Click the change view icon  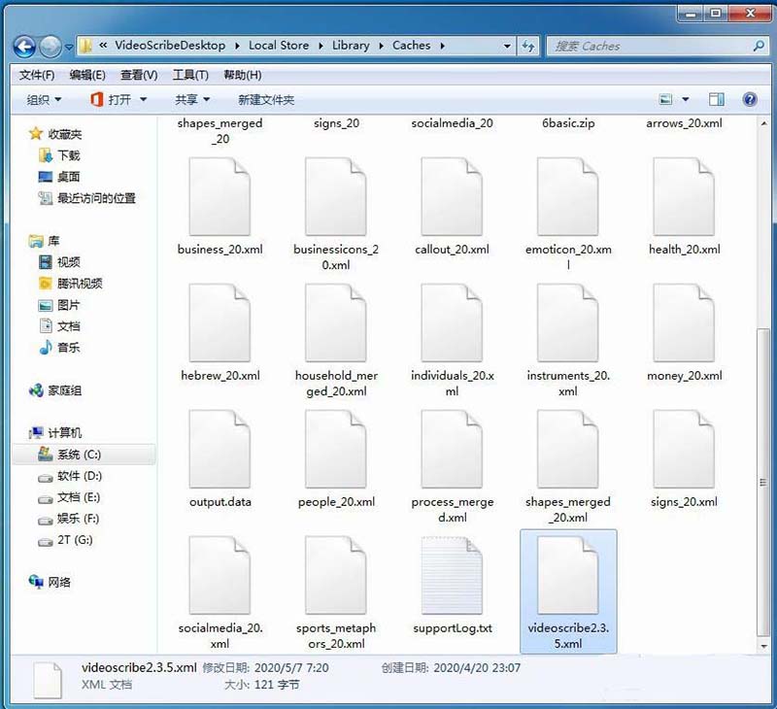(x=665, y=100)
